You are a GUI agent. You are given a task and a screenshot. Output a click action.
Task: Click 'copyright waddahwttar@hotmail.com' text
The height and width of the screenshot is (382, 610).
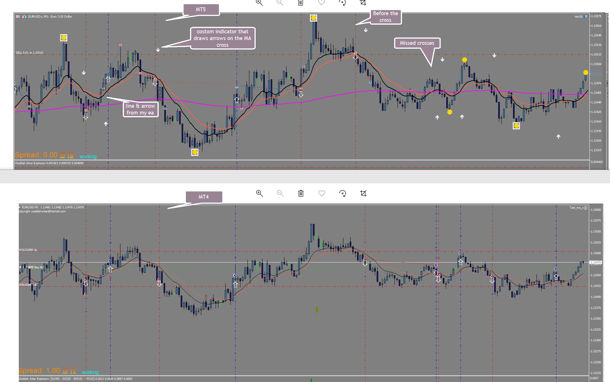point(42,211)
